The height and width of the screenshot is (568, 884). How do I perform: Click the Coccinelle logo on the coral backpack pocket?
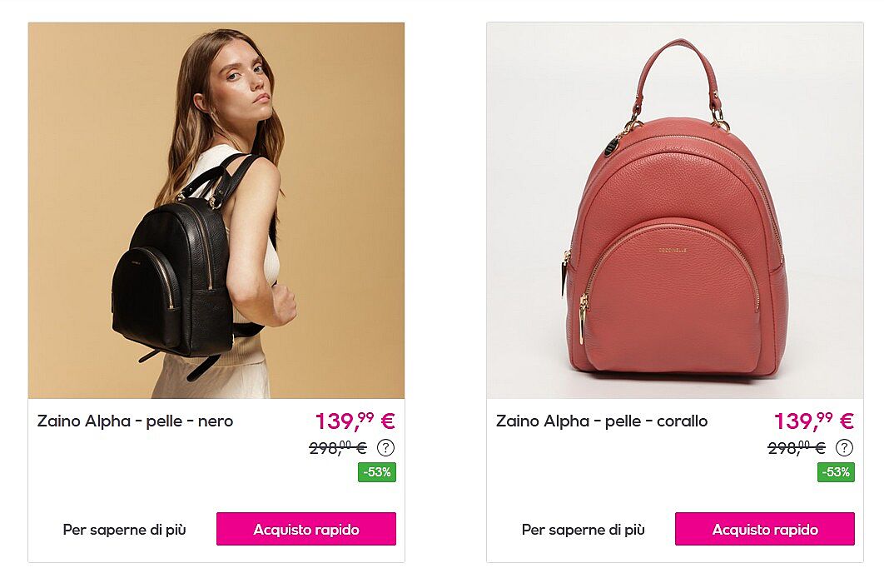[673, 249]
